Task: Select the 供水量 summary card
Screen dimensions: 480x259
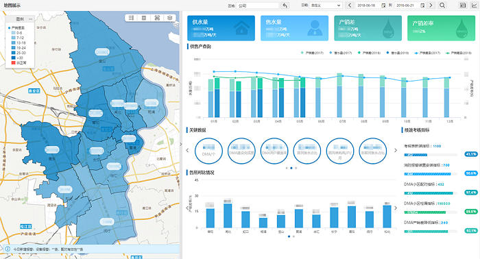Action: 221,28
